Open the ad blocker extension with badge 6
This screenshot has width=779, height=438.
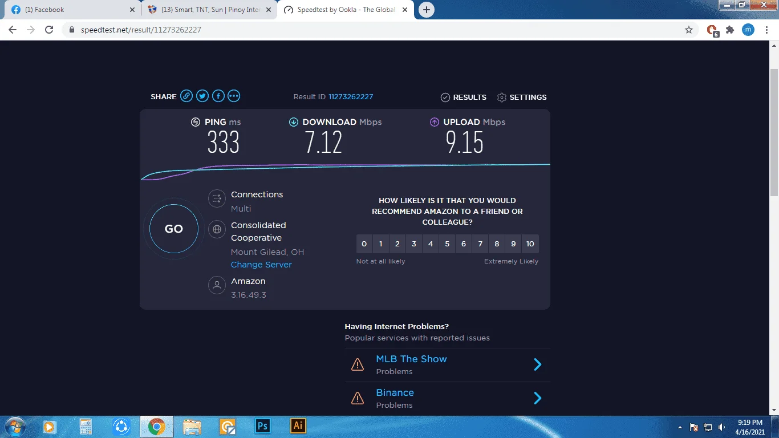click(x=712, y=30)
